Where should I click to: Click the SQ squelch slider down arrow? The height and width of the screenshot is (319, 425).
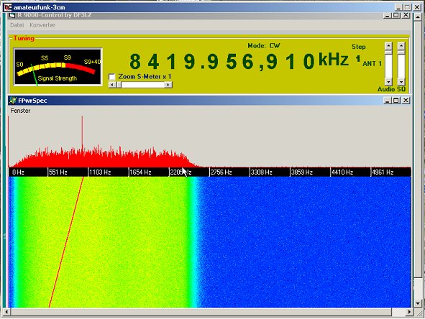pyautogui.click(x=401, y=81)
